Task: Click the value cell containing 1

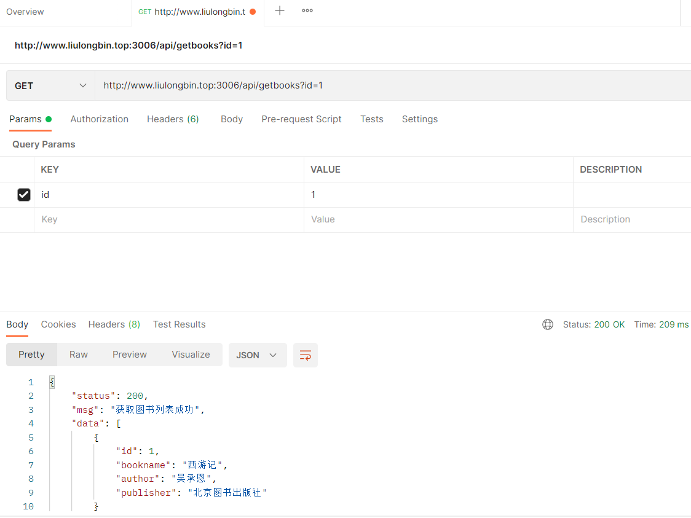Action: click(x=438, y=195)
